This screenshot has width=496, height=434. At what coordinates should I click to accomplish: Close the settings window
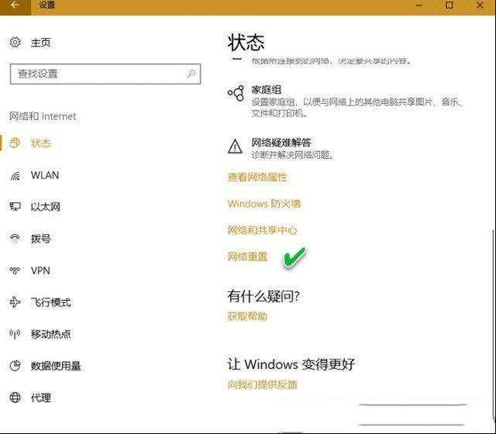(x=480, y=5)
